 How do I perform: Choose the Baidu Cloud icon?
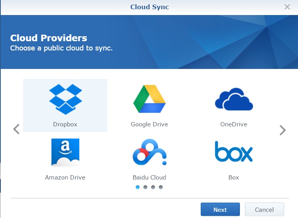150,152
